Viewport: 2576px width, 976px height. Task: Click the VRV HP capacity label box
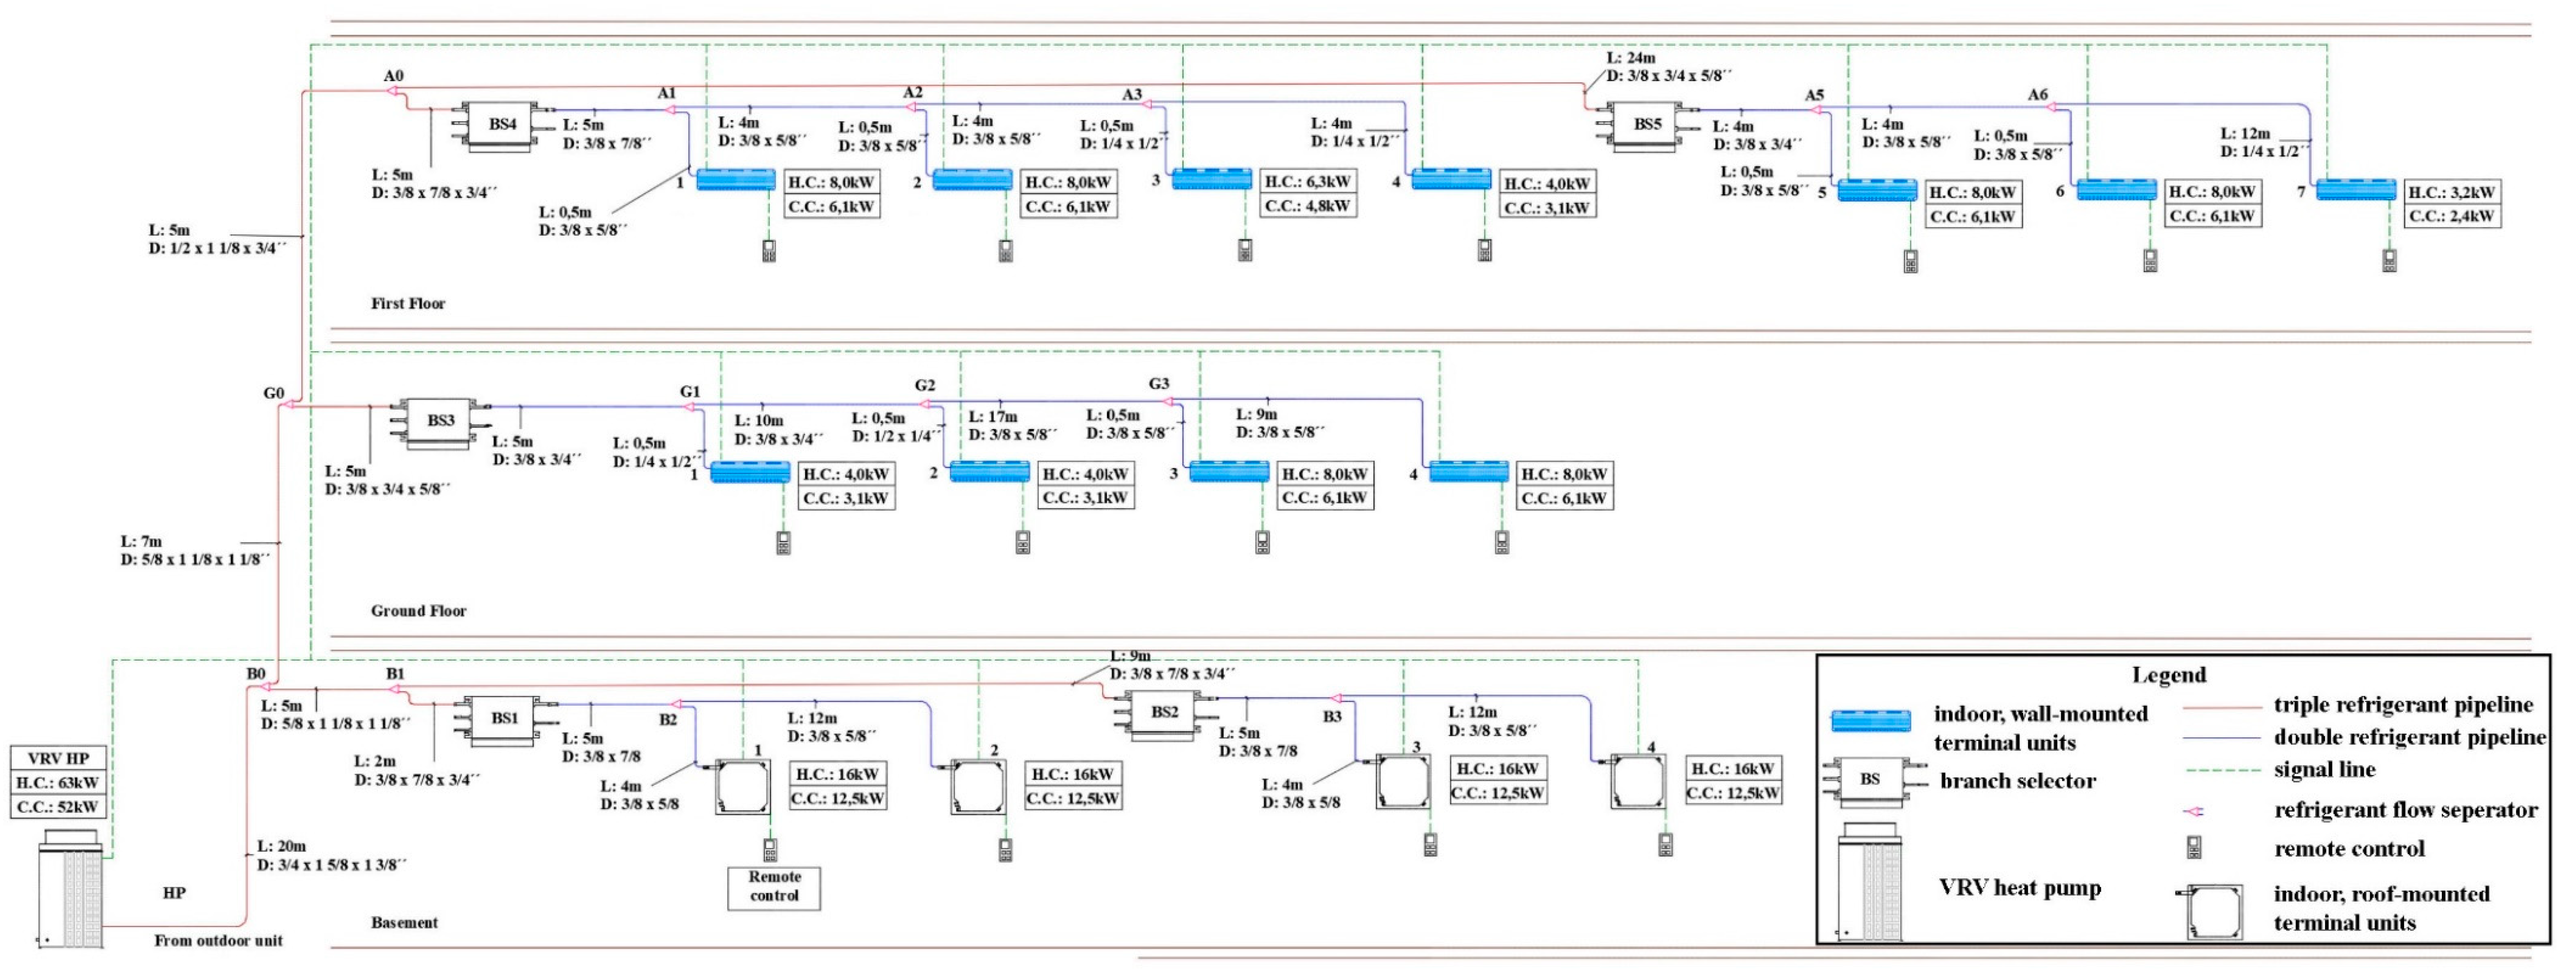pyautogui.click(x=58, y=783)
